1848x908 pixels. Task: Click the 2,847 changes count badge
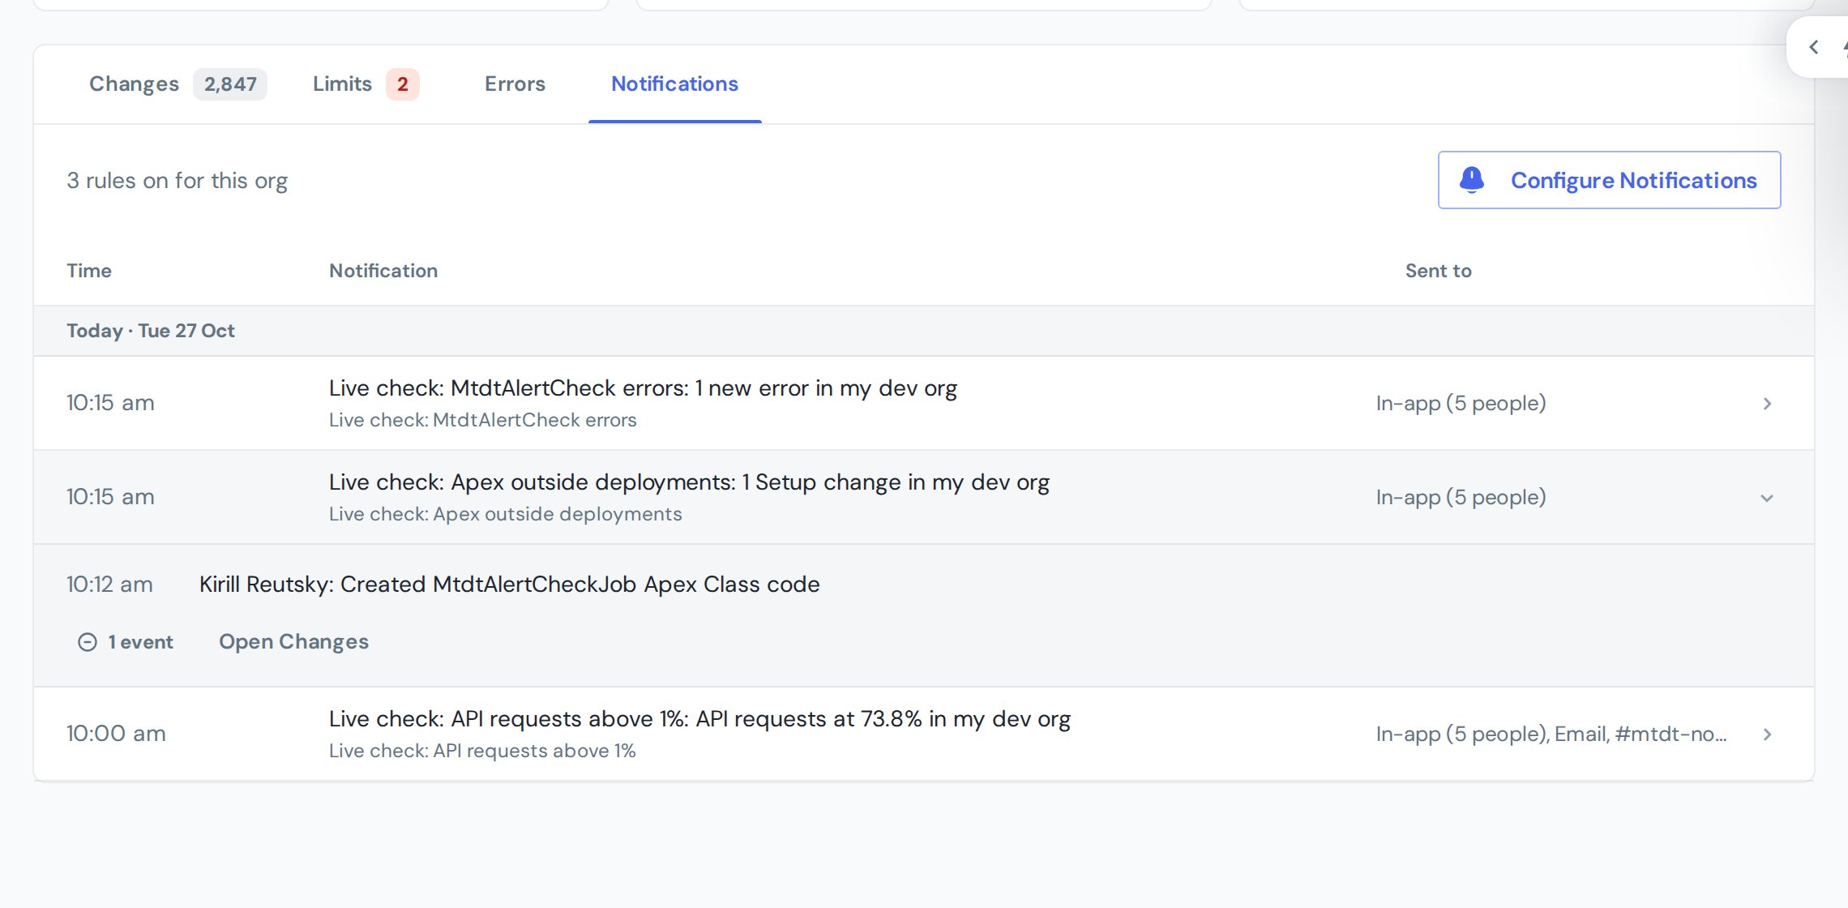230,84
